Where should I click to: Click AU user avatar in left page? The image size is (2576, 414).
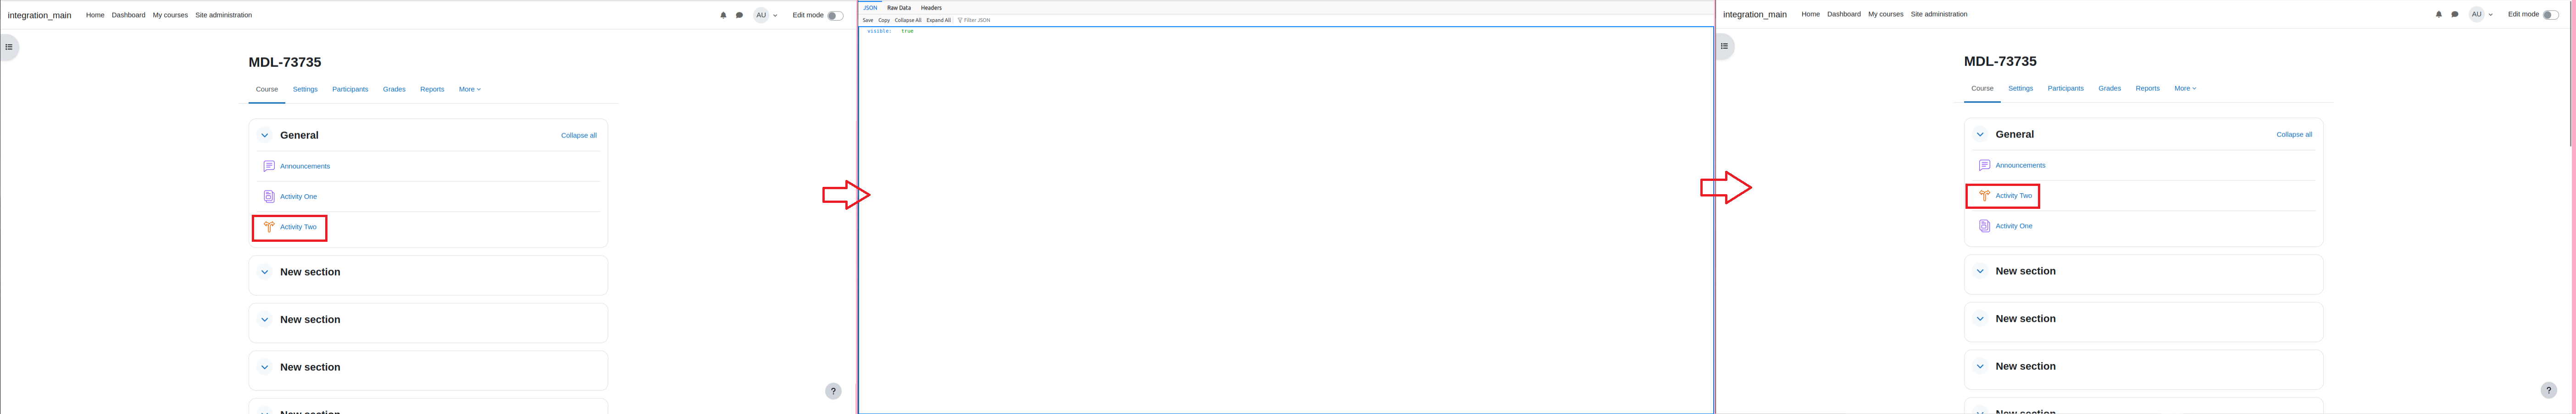(761, 15)
